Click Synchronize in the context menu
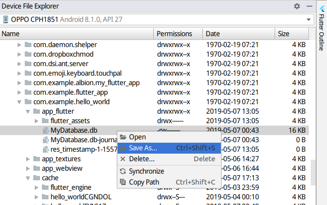Image resolution: width=327 pixels, height=205 pixels. click(146, 171)
